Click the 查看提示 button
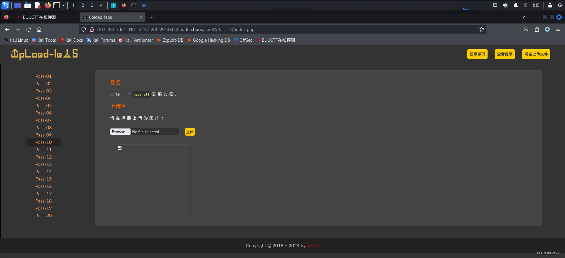This screenshot has width=565, height=258. 505,54
